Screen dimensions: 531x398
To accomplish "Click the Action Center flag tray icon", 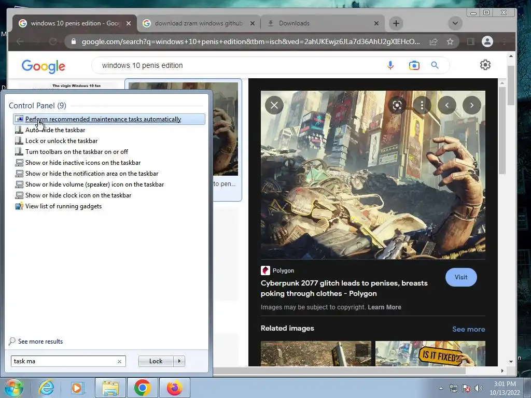I will [466, 388].
